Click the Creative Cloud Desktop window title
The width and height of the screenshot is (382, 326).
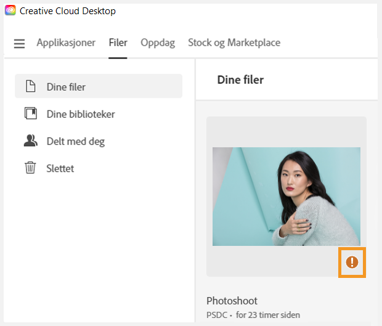pos(68,11)
